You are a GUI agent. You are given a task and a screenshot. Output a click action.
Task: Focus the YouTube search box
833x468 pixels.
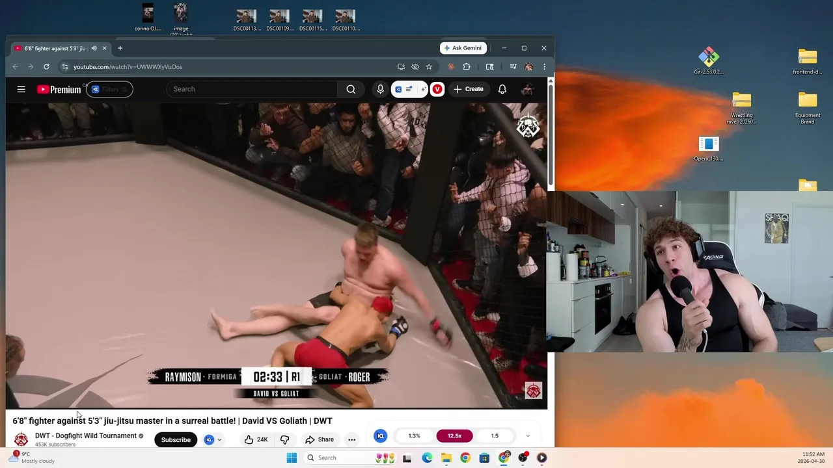tap(252, 89)
